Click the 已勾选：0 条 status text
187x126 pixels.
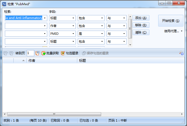(x=89, y=120)
